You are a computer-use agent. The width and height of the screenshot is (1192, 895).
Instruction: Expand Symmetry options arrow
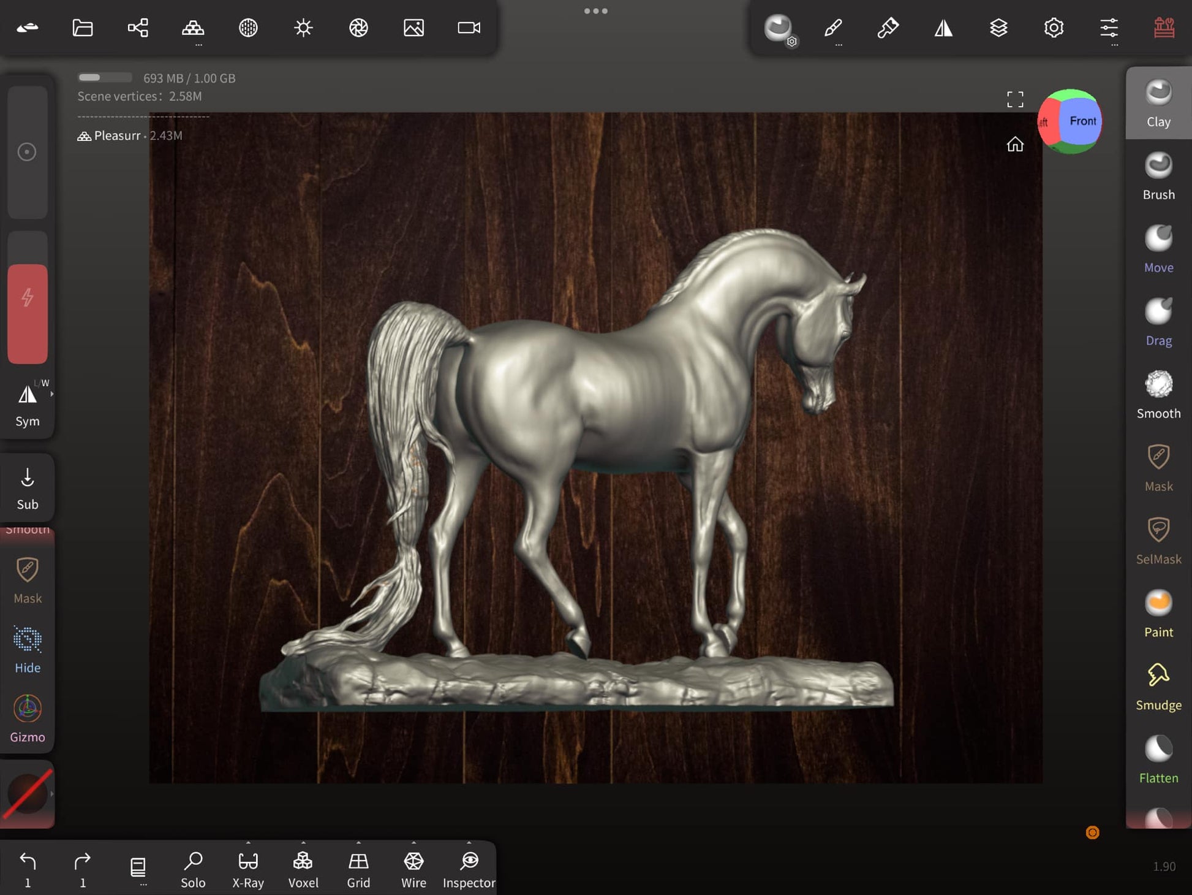pyautogui.click(x=52, y=394)
